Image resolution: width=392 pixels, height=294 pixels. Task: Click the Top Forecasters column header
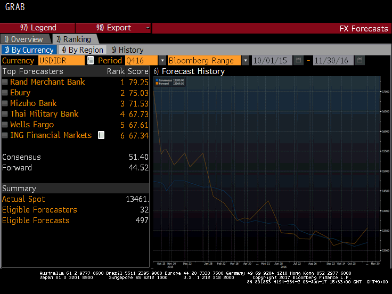(32, 71)
